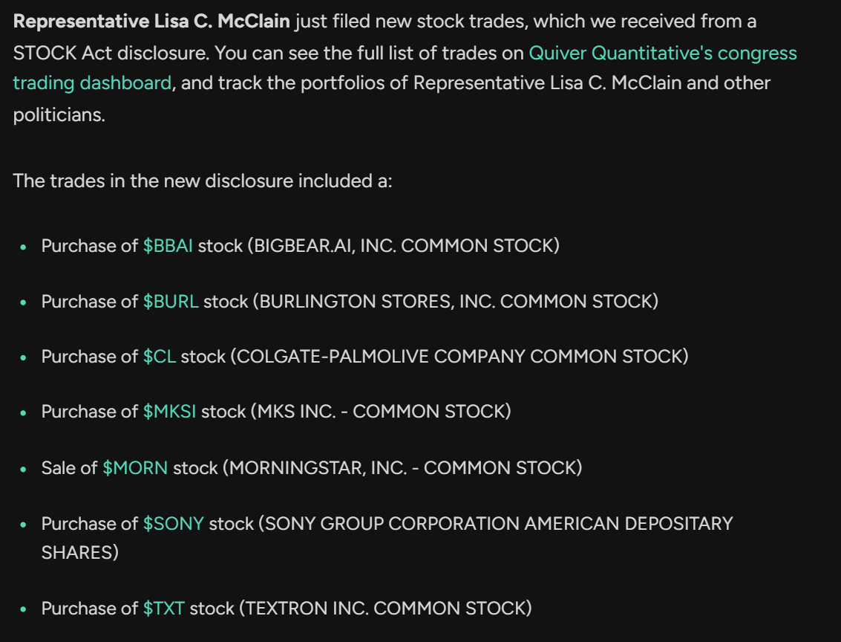Open the $MKSI ticker link
The width and height of the screenshot is (841, 642).
(x=169, y=412)
